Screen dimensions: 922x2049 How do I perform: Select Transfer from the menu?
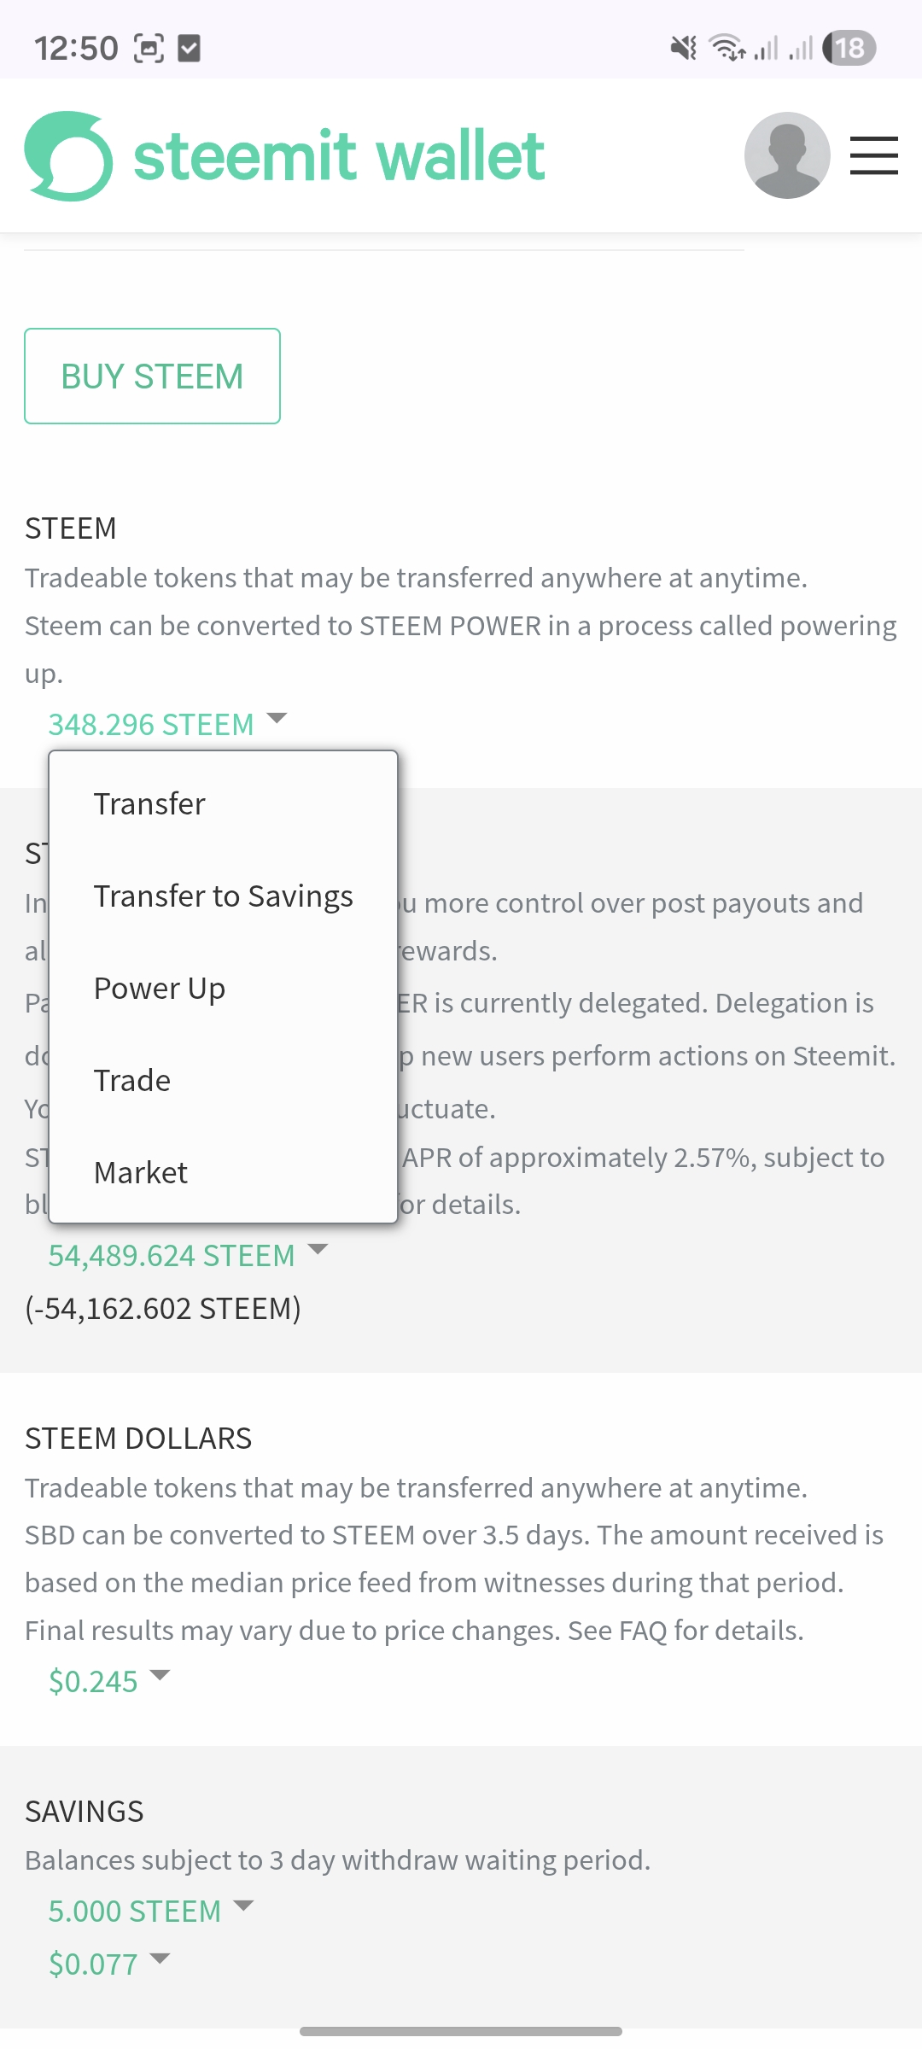pyautogui.click(x=149, y=803)
